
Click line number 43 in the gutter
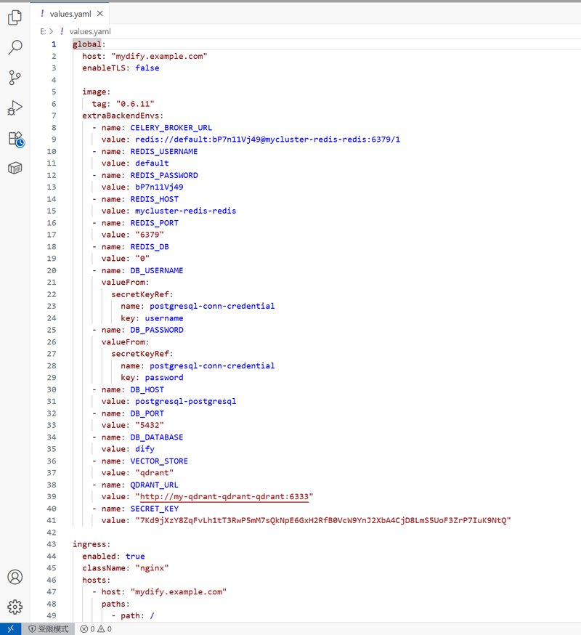tap(51, 544)
